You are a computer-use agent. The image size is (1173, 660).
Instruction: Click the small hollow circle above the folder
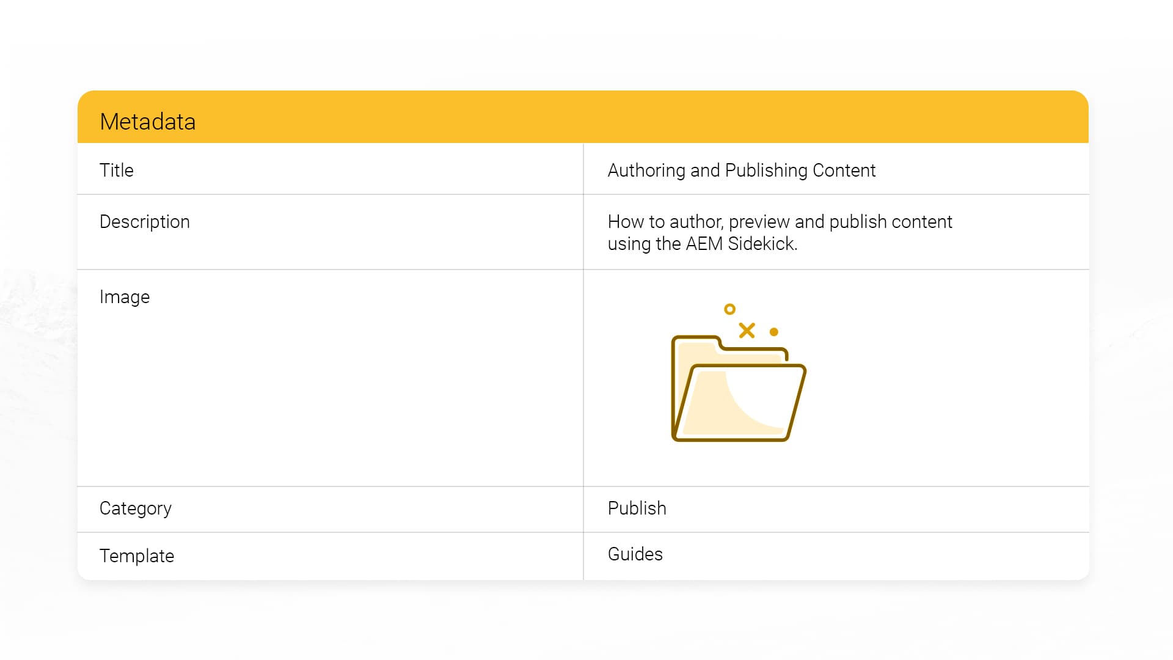click(729, 309)
